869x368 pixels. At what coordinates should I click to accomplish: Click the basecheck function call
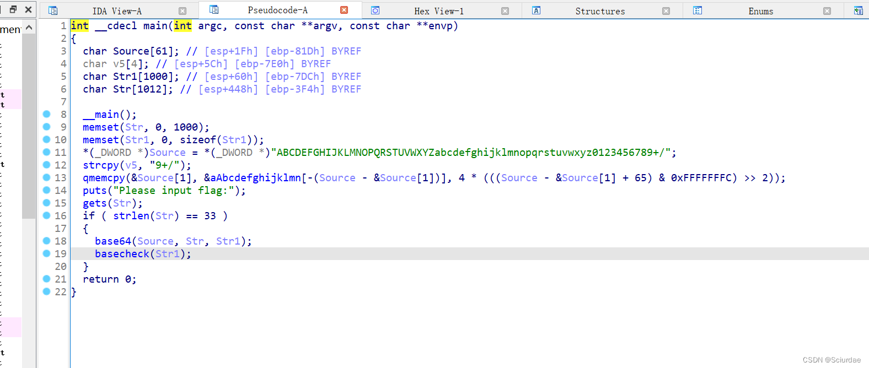[x=122, y=254]
